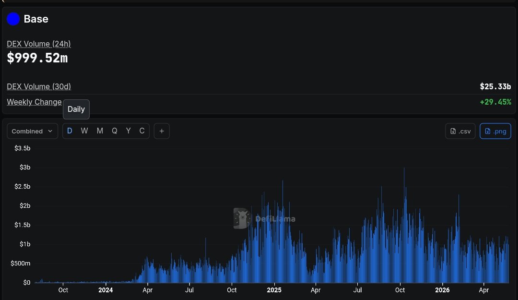The image size is (518, 300).
Task: Click the 2026 x-axis label
Action: (442, 290)
